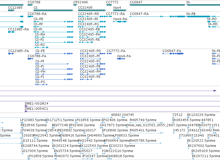
Task: Select protein GS-PE
Action: tap(54, 54)
